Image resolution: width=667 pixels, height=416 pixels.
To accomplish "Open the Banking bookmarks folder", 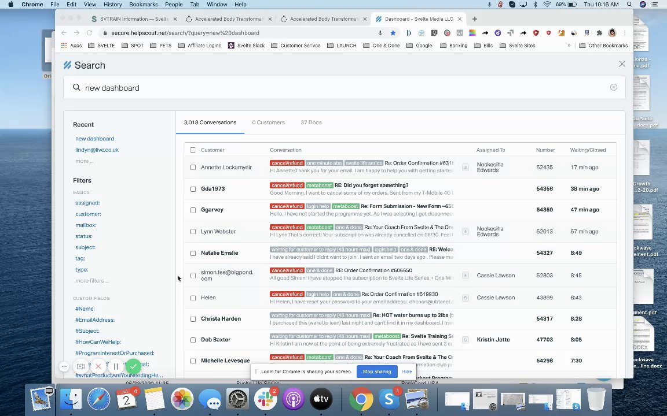I will pyautogui.click(x=453, y=46).
